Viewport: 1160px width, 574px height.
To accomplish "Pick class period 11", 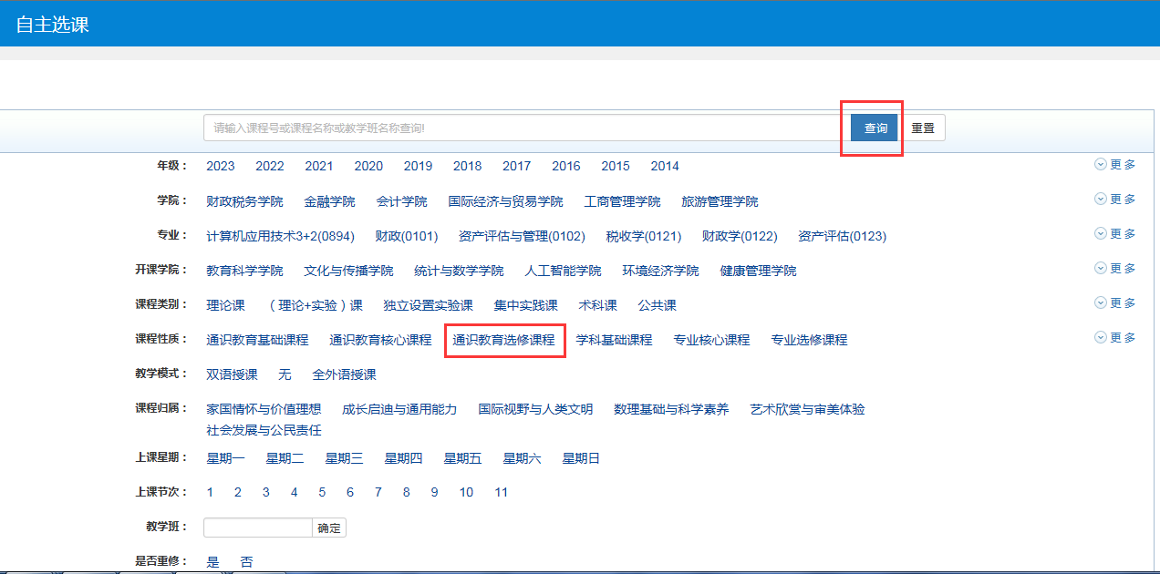I will coord(501,493).
